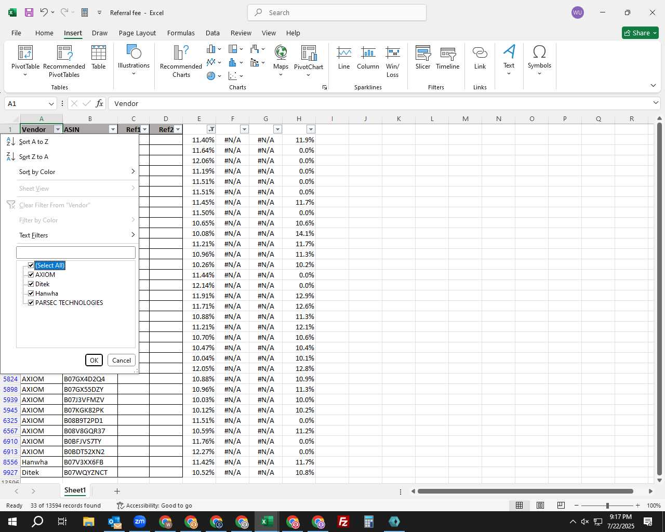The image size is (665, 532).
Task: Click the zoom in plus button
Action: click(x=637, y=506)
